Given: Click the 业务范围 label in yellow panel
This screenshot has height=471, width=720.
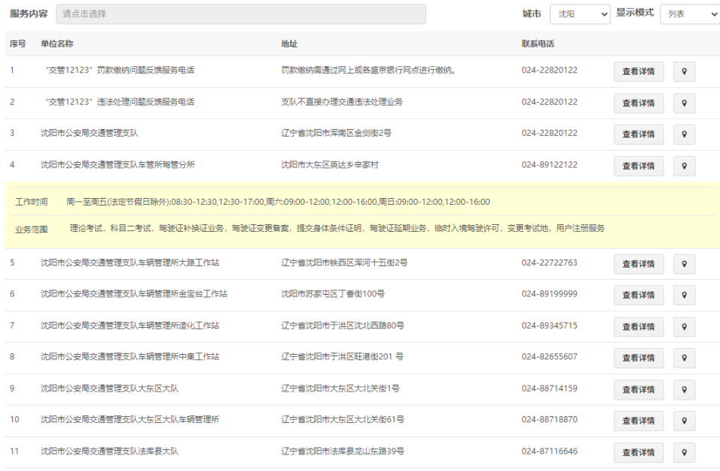Looking at the screenshot, I should tap(31, 229).
